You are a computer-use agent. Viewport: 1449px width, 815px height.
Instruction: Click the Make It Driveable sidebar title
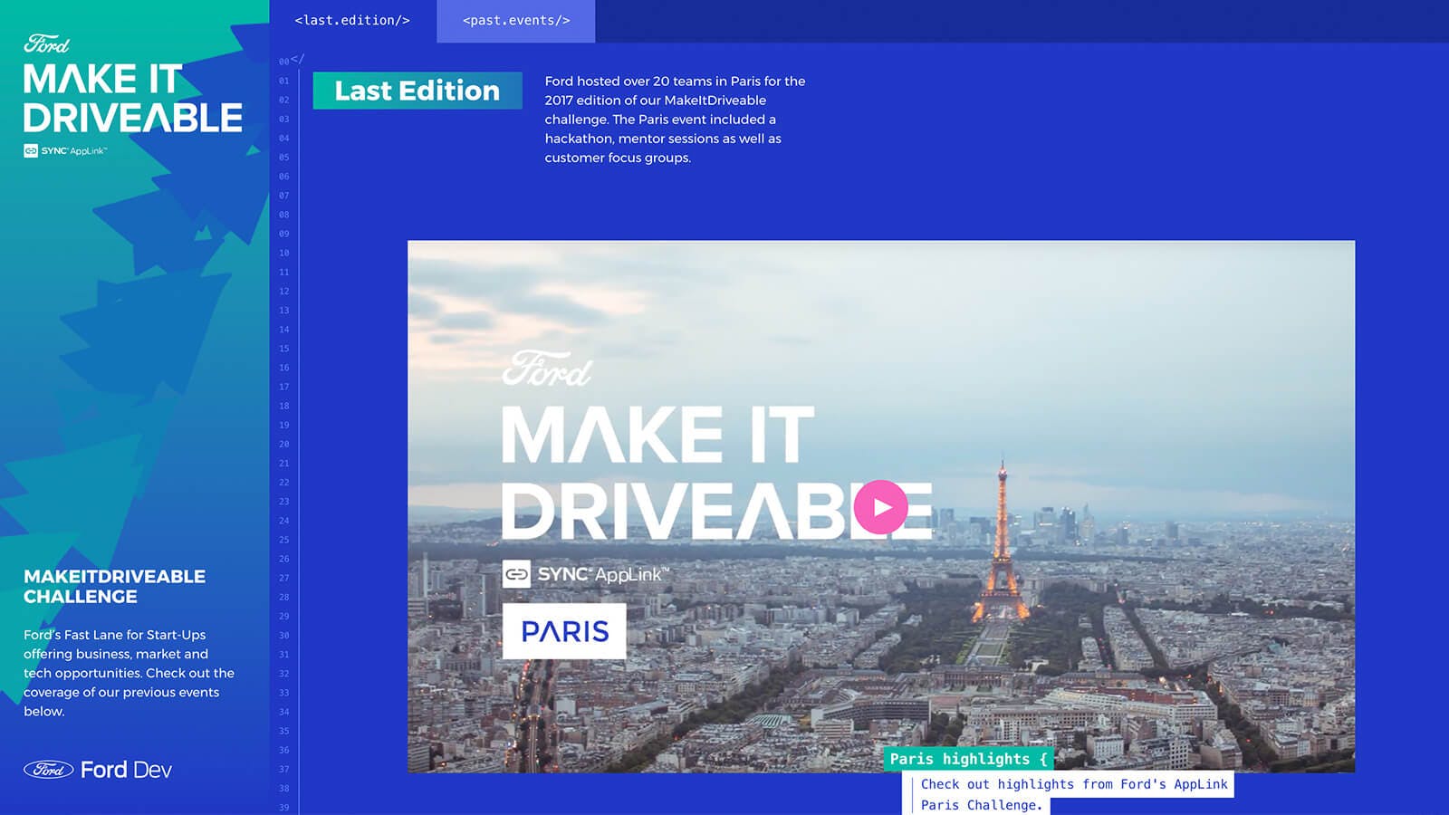tap(133, 99)
